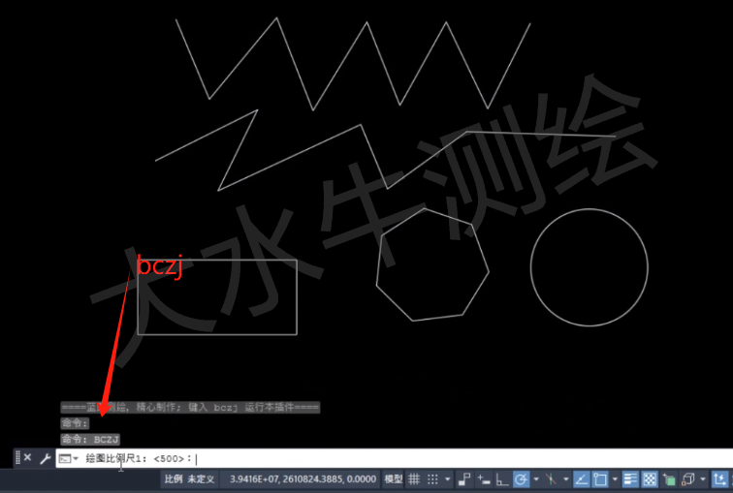
Task: Toggle the grid display icon
Action: point(414,478)
